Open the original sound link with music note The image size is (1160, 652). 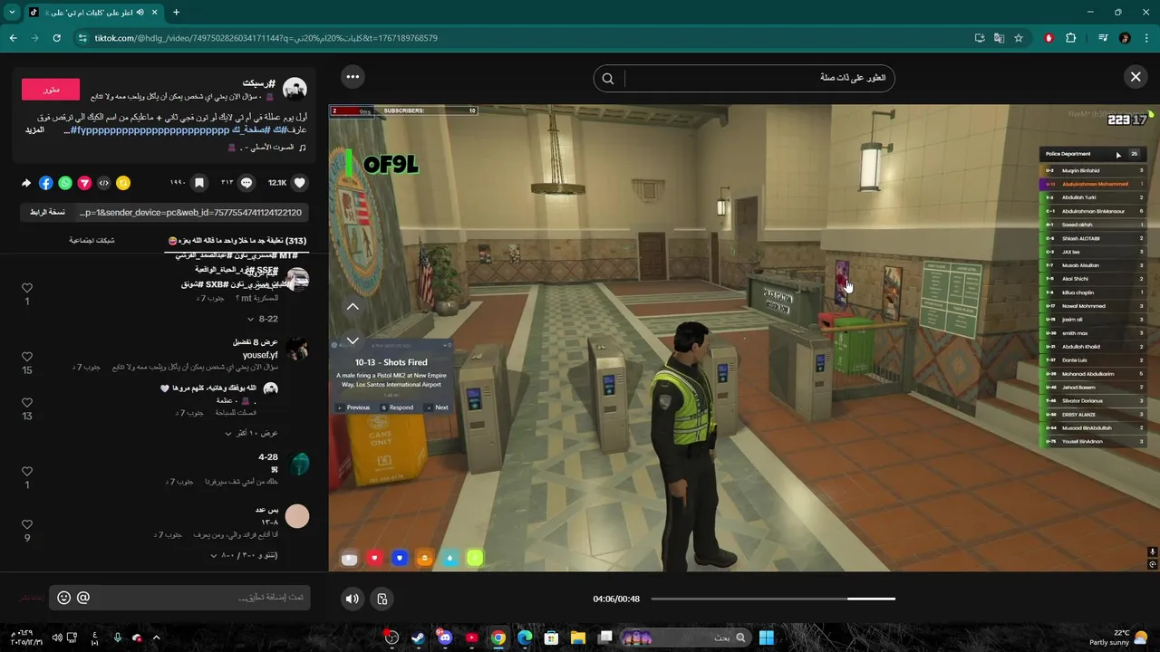[265, 147]
